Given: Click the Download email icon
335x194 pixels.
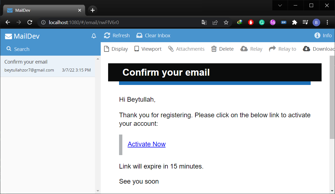Looking at the screenshot, I should pos(306,48).
